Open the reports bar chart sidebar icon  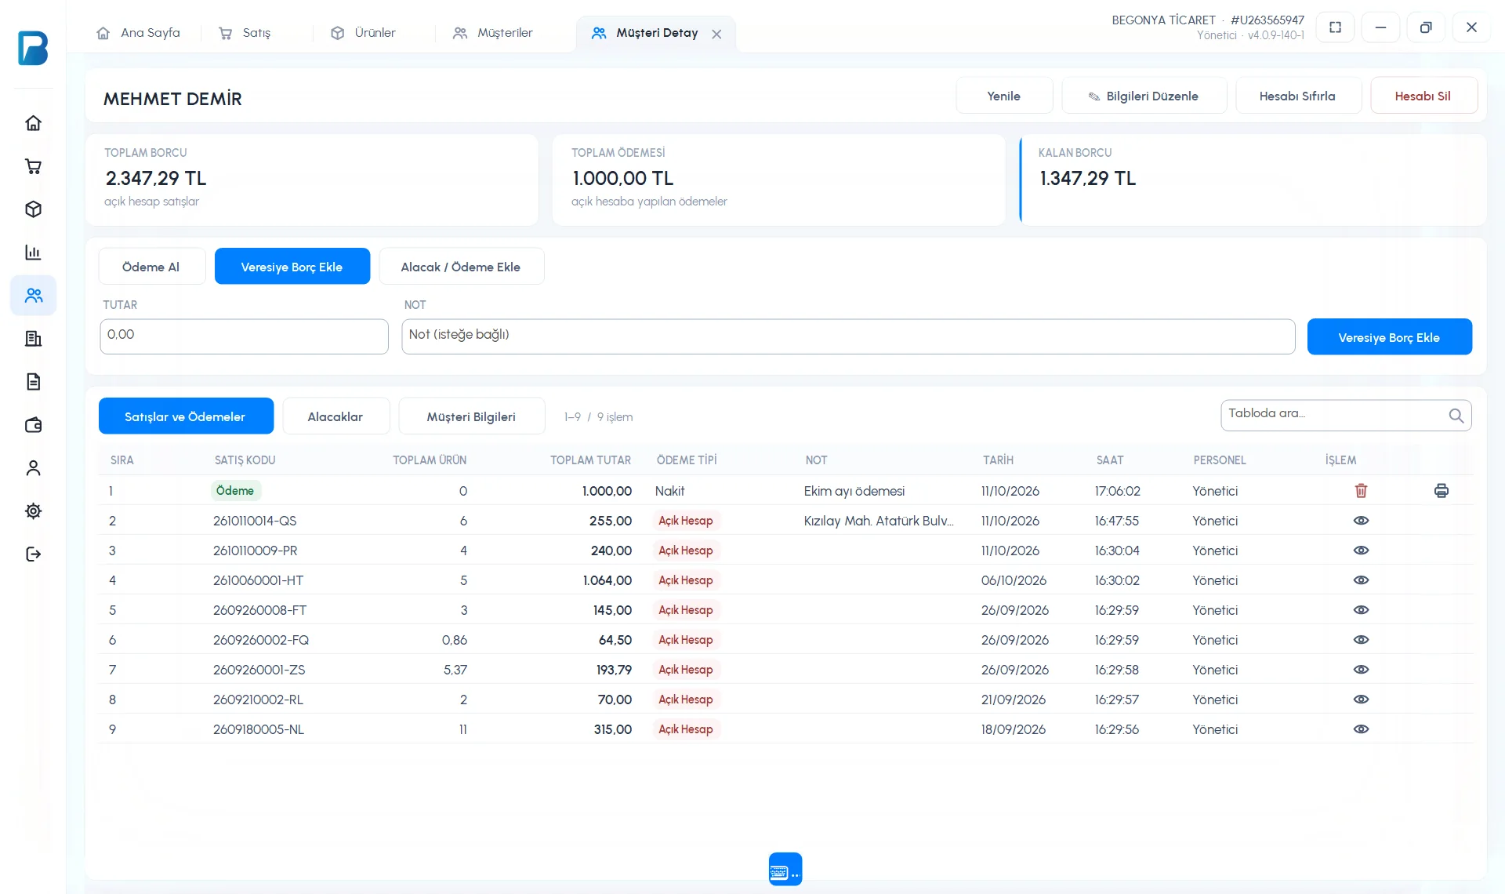tap(33, 253)
